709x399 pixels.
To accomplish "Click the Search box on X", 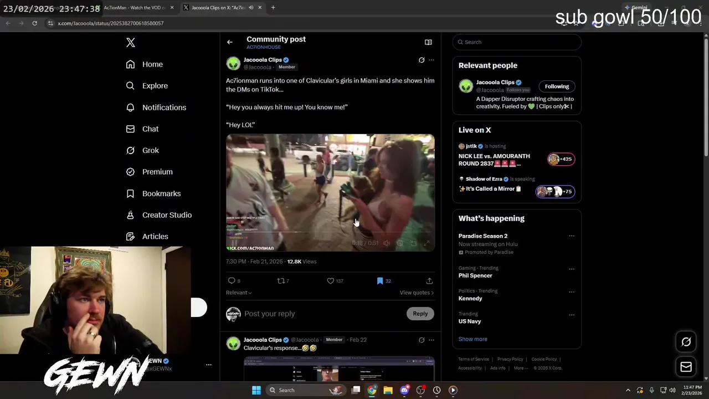I will pos(517,42).
